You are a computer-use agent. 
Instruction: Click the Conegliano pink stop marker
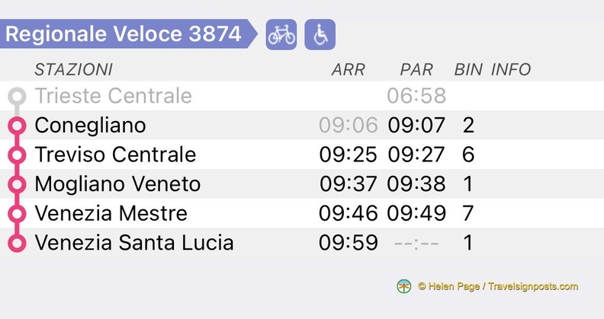click(x=16, y=126)
